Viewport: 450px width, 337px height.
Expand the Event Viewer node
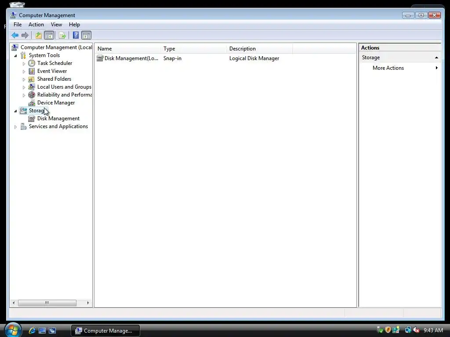[x=24, y=72]
